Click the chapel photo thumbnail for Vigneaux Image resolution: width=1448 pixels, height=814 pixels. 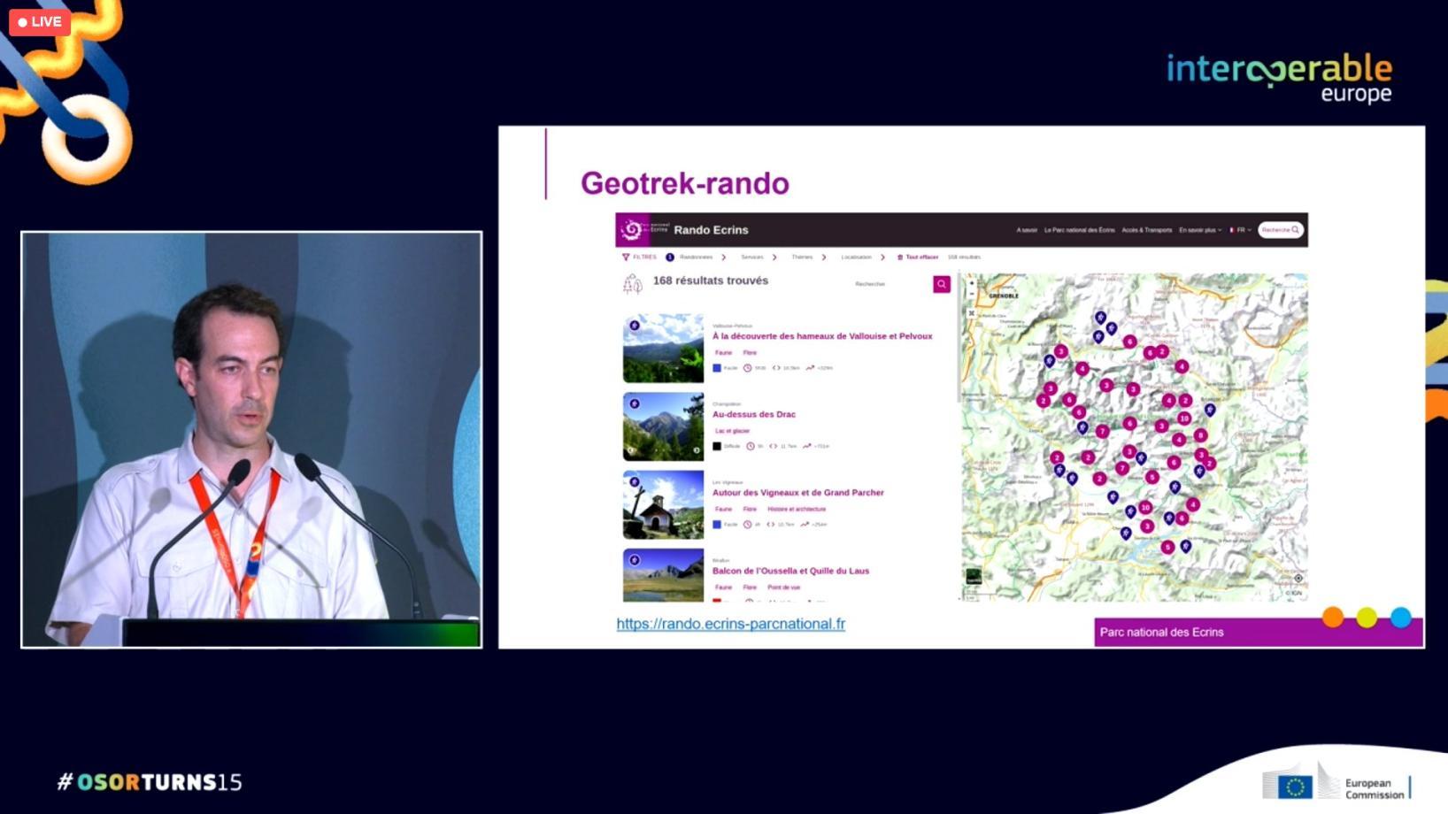point(663,505)
